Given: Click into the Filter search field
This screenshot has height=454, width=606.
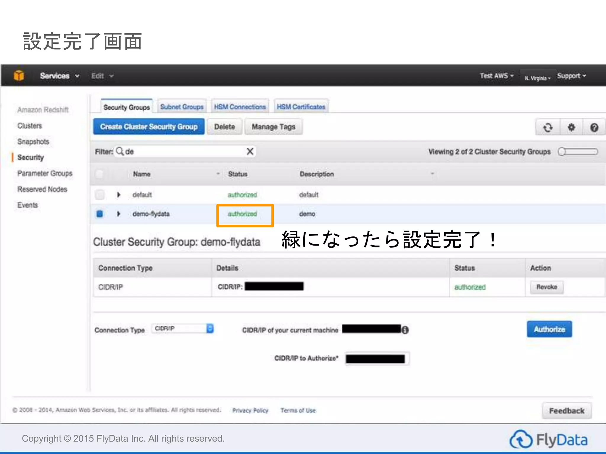Looking at the screenshot, I should (x=185, y=151).
